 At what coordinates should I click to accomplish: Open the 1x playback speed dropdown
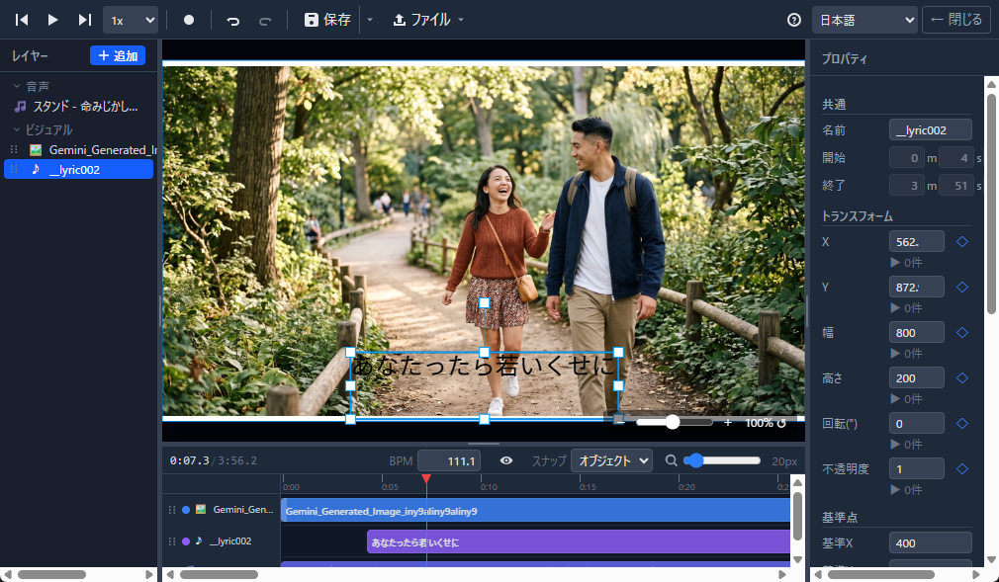[x=132, y=20]
